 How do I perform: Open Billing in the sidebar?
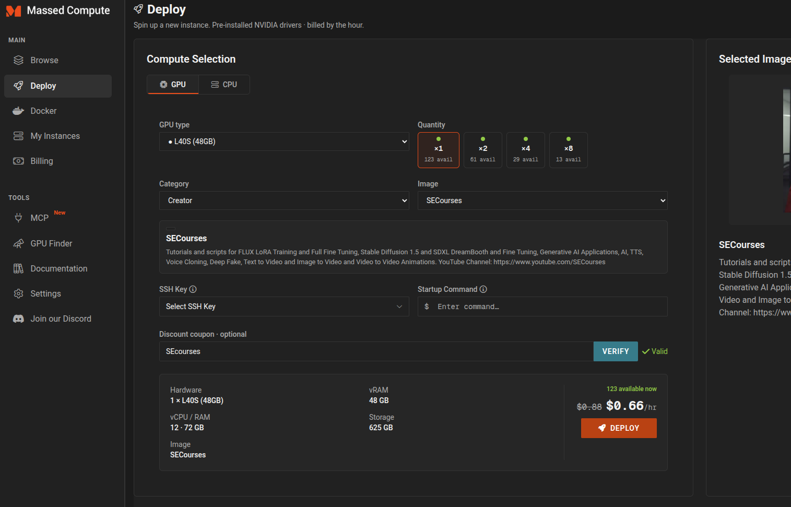click(x=58, y=161)
